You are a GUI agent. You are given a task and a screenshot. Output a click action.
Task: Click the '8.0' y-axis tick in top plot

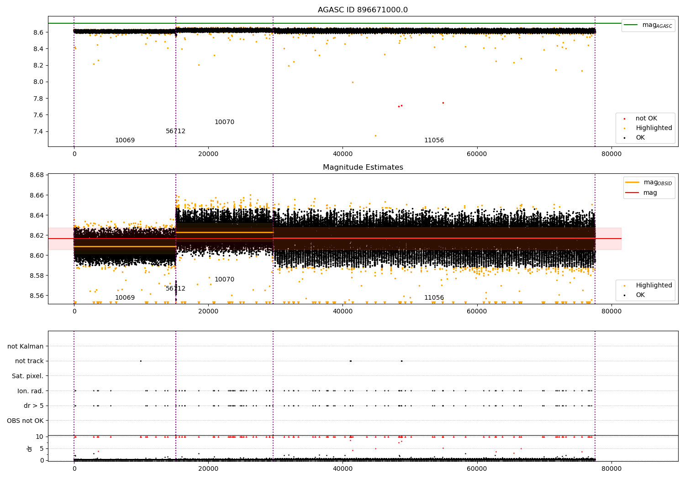(x=38, y=82)
